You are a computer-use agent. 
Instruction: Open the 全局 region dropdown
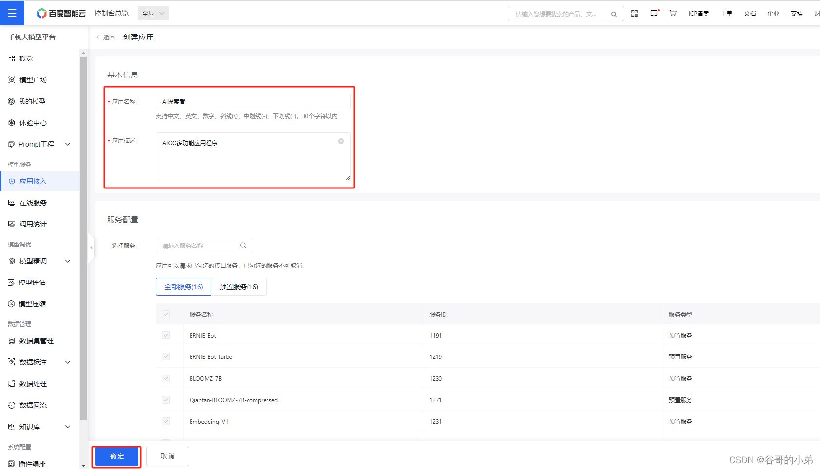(153, 13)
